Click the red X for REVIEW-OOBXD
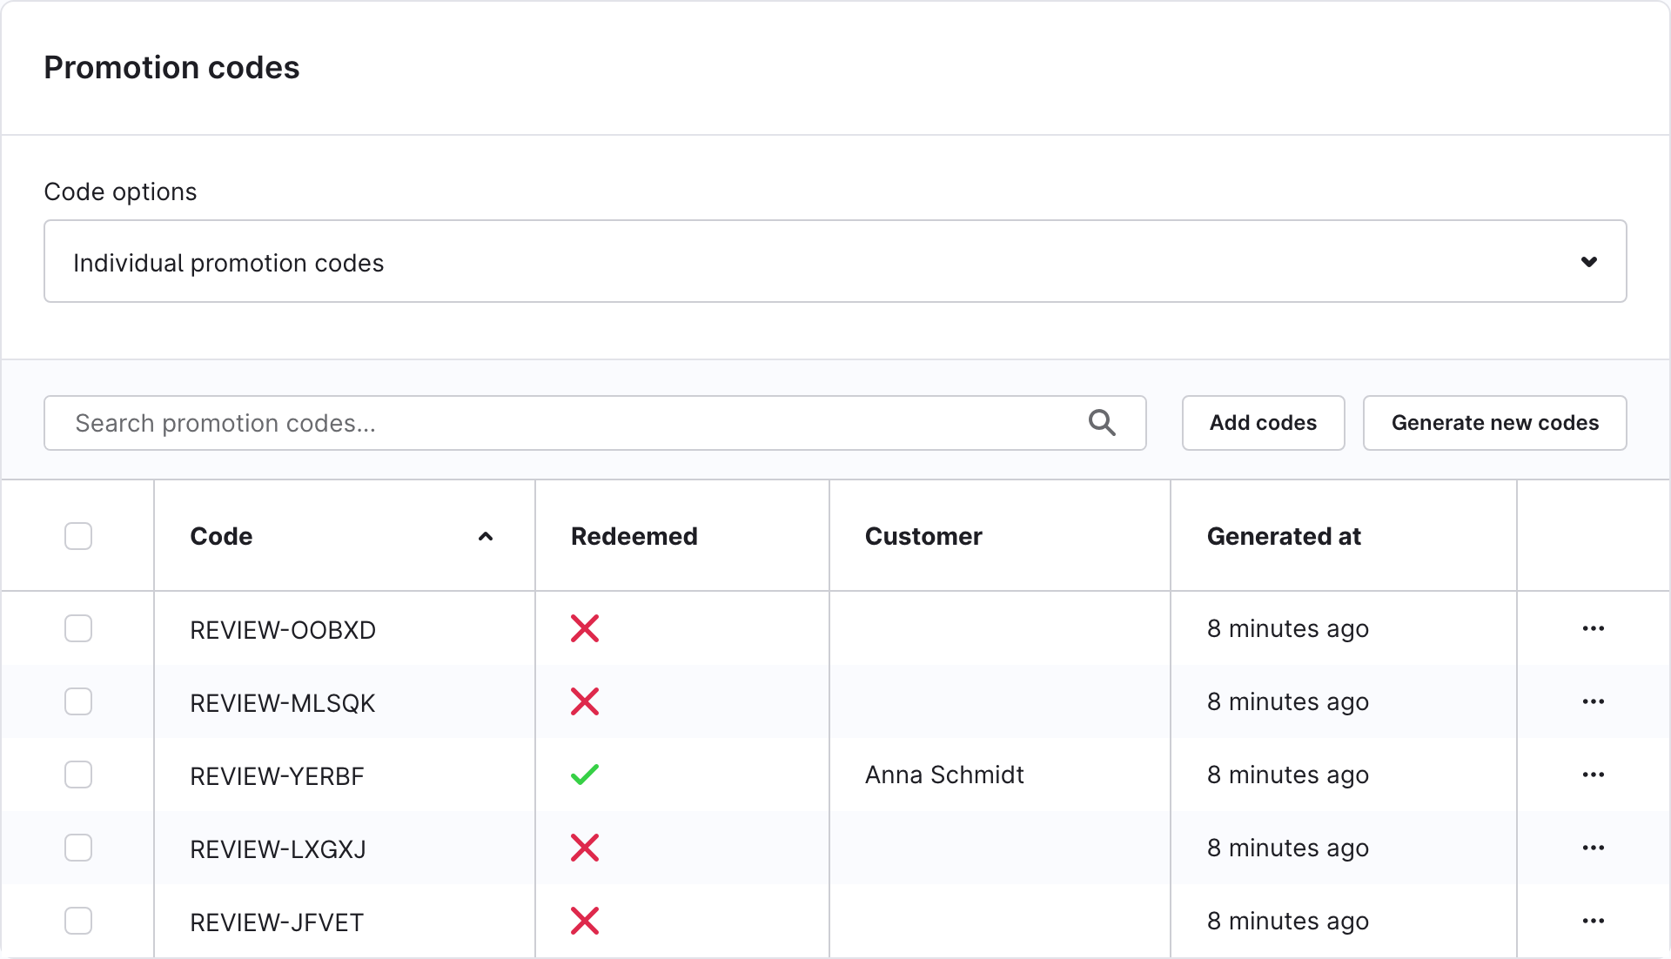This screenshot has height=959, width=1671. point(585,628)
